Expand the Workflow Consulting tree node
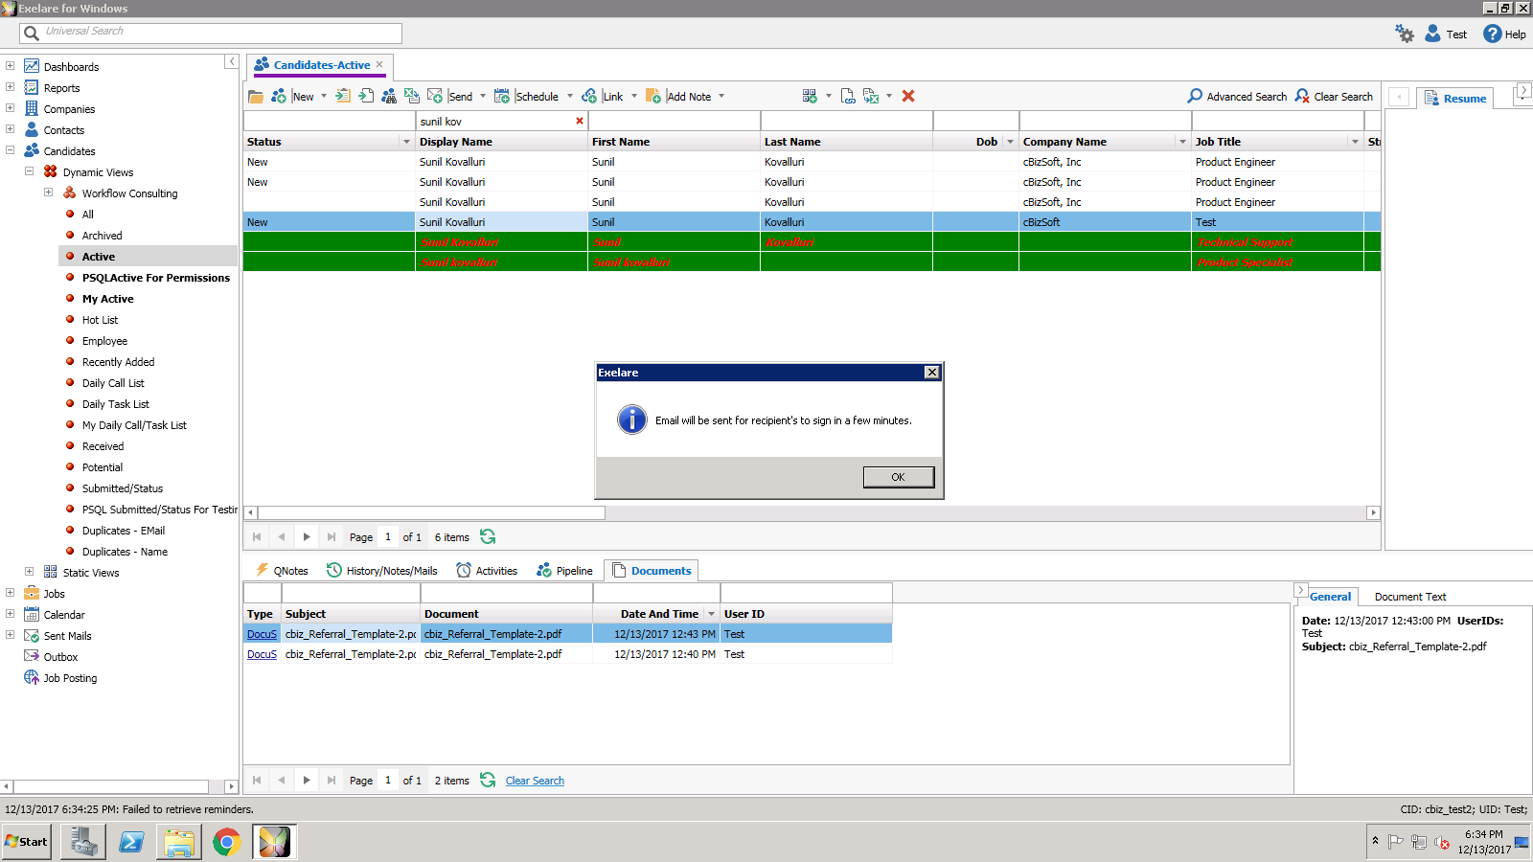The image size is (1533, 862). [x=48, y=193]
